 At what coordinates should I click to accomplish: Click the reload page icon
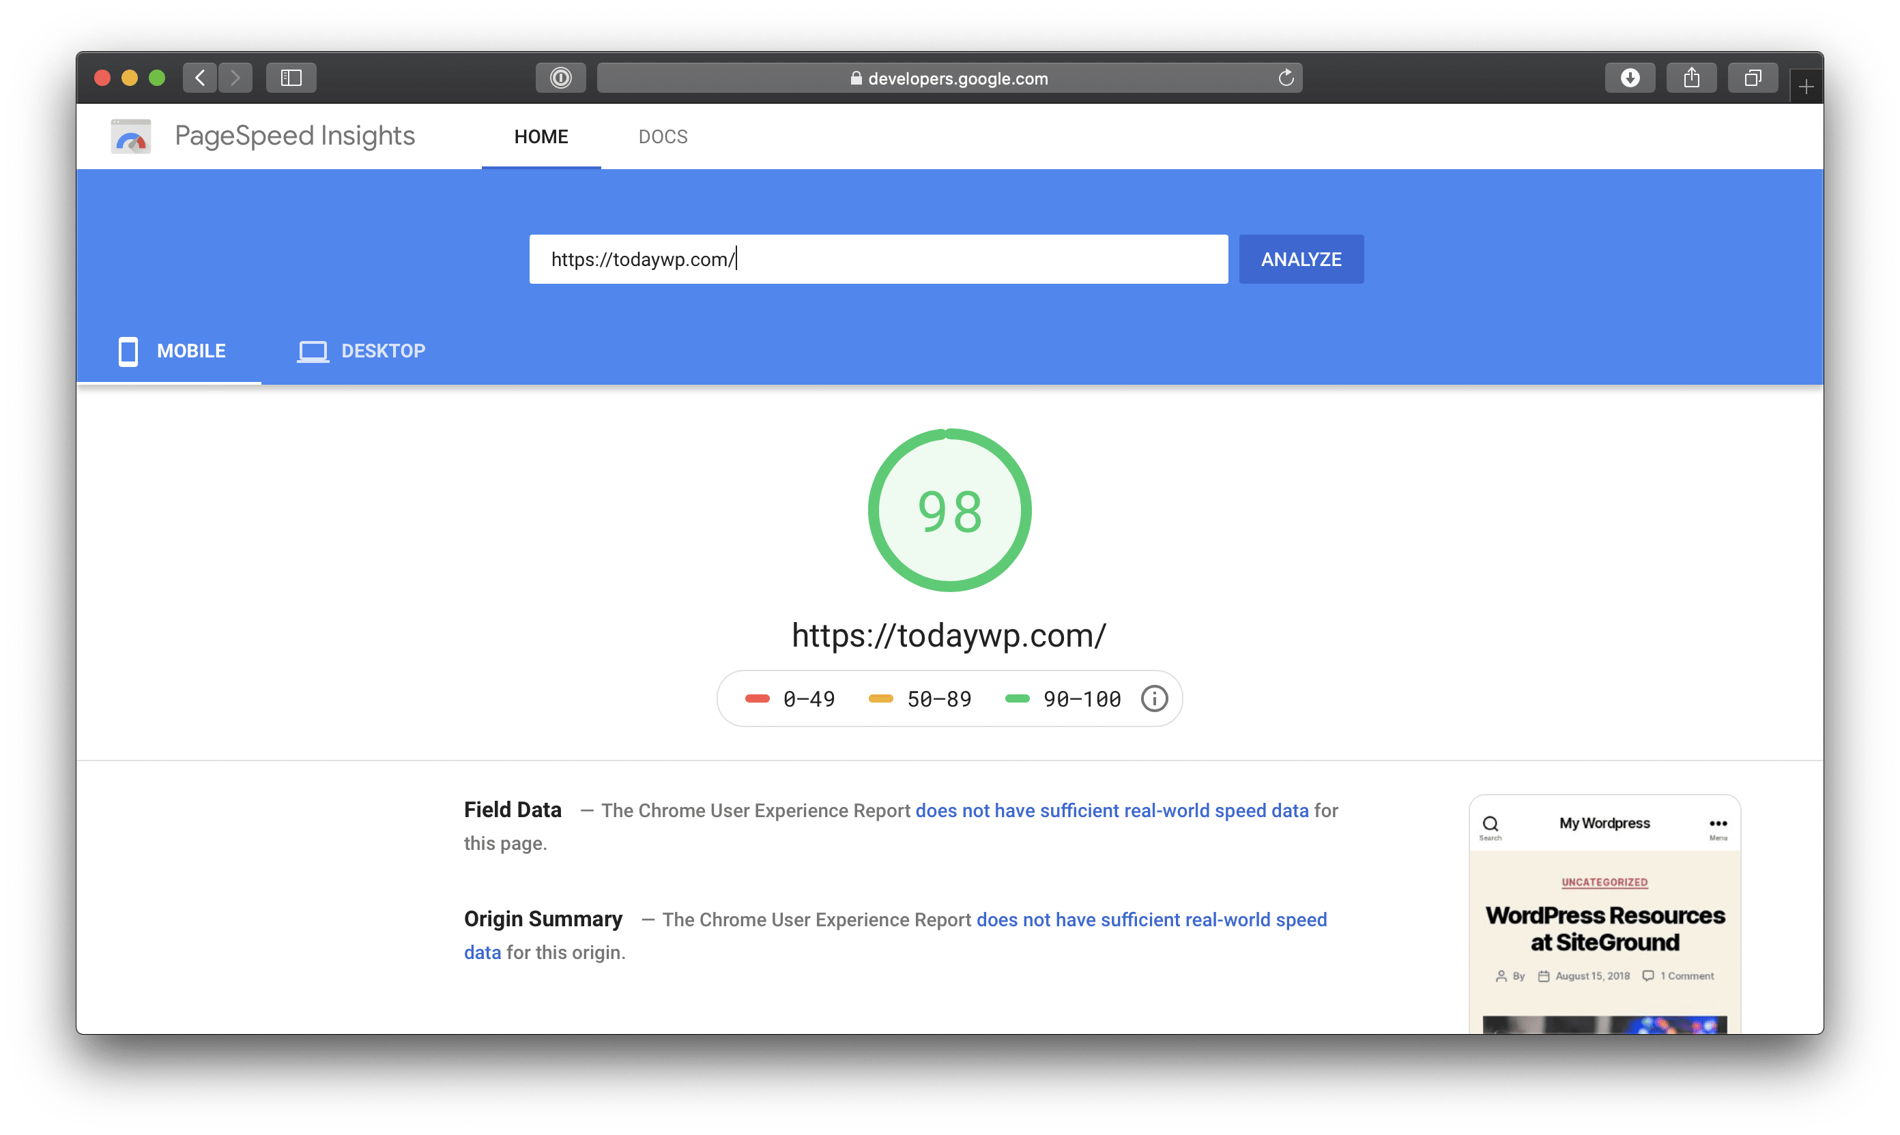point(1286,78)
